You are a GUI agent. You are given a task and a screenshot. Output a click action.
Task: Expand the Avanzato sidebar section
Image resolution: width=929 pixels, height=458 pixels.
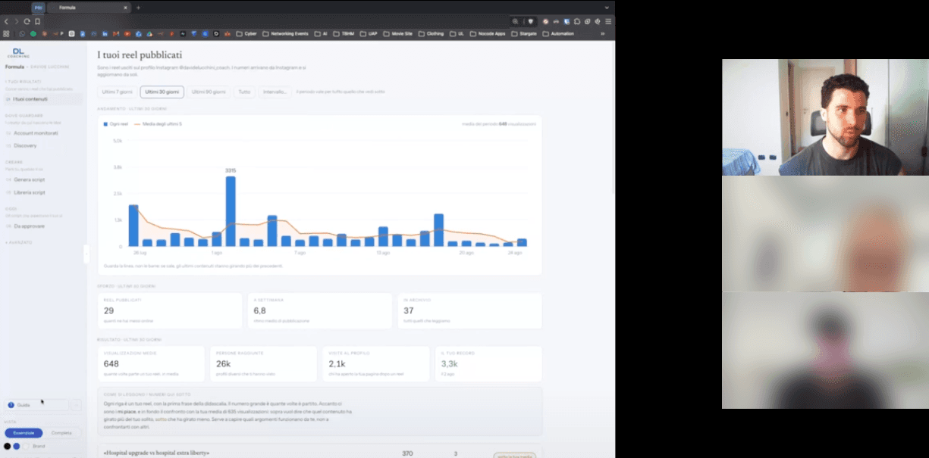pos(19,242)
